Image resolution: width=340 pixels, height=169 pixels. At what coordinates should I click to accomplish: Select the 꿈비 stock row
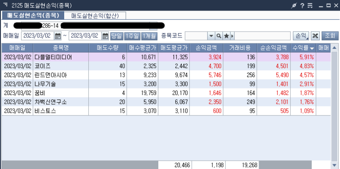click(166, 93)
